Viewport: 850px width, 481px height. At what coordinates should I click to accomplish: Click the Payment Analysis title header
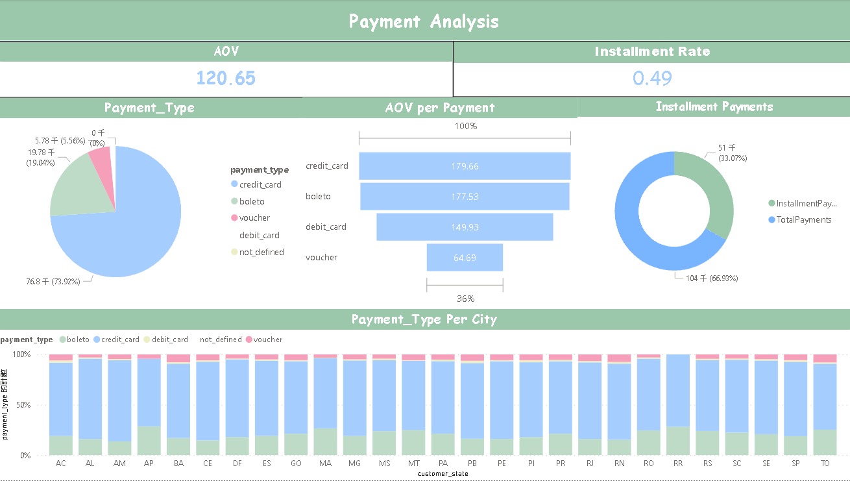pos(424,21)
